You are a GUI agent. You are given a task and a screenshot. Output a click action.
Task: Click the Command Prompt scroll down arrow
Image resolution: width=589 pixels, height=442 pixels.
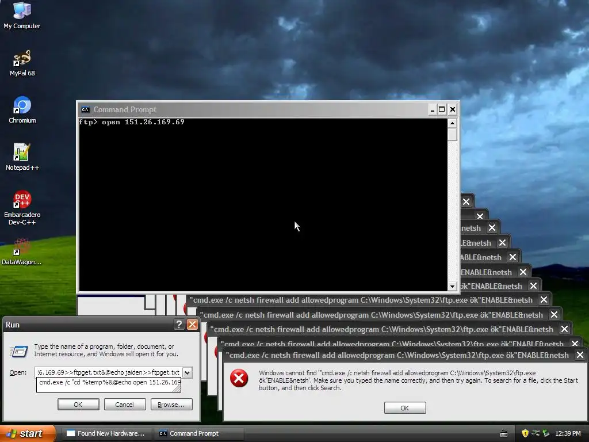click(452, 287)
